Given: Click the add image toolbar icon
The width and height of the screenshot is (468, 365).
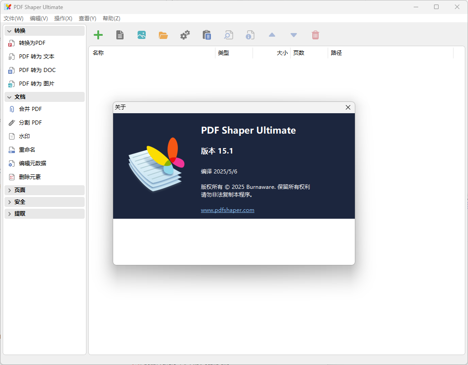Looking at the screenshot, I should (x=142, y=35).
